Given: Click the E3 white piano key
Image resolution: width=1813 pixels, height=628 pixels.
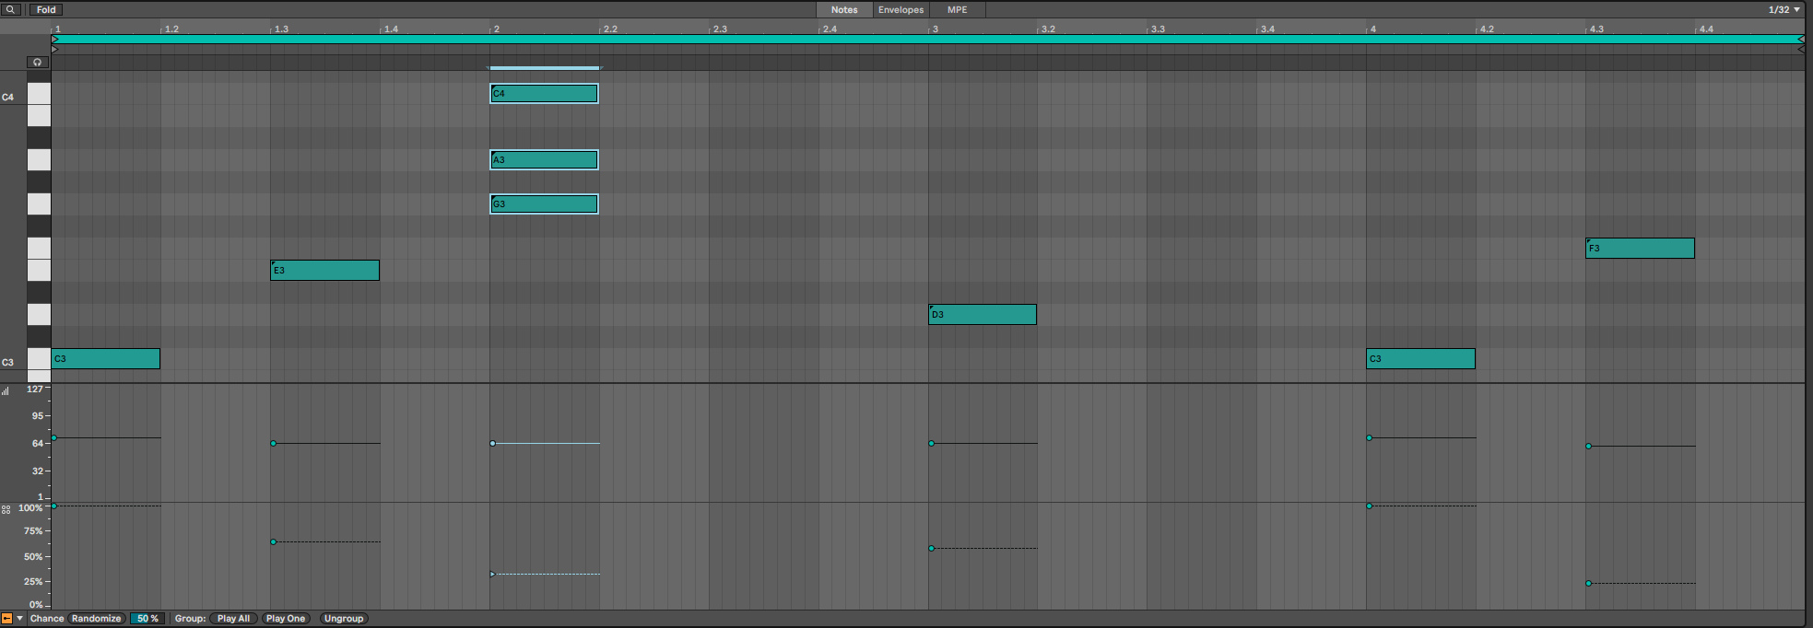Looking at the screenshot, I should click(x=39, y=271).
